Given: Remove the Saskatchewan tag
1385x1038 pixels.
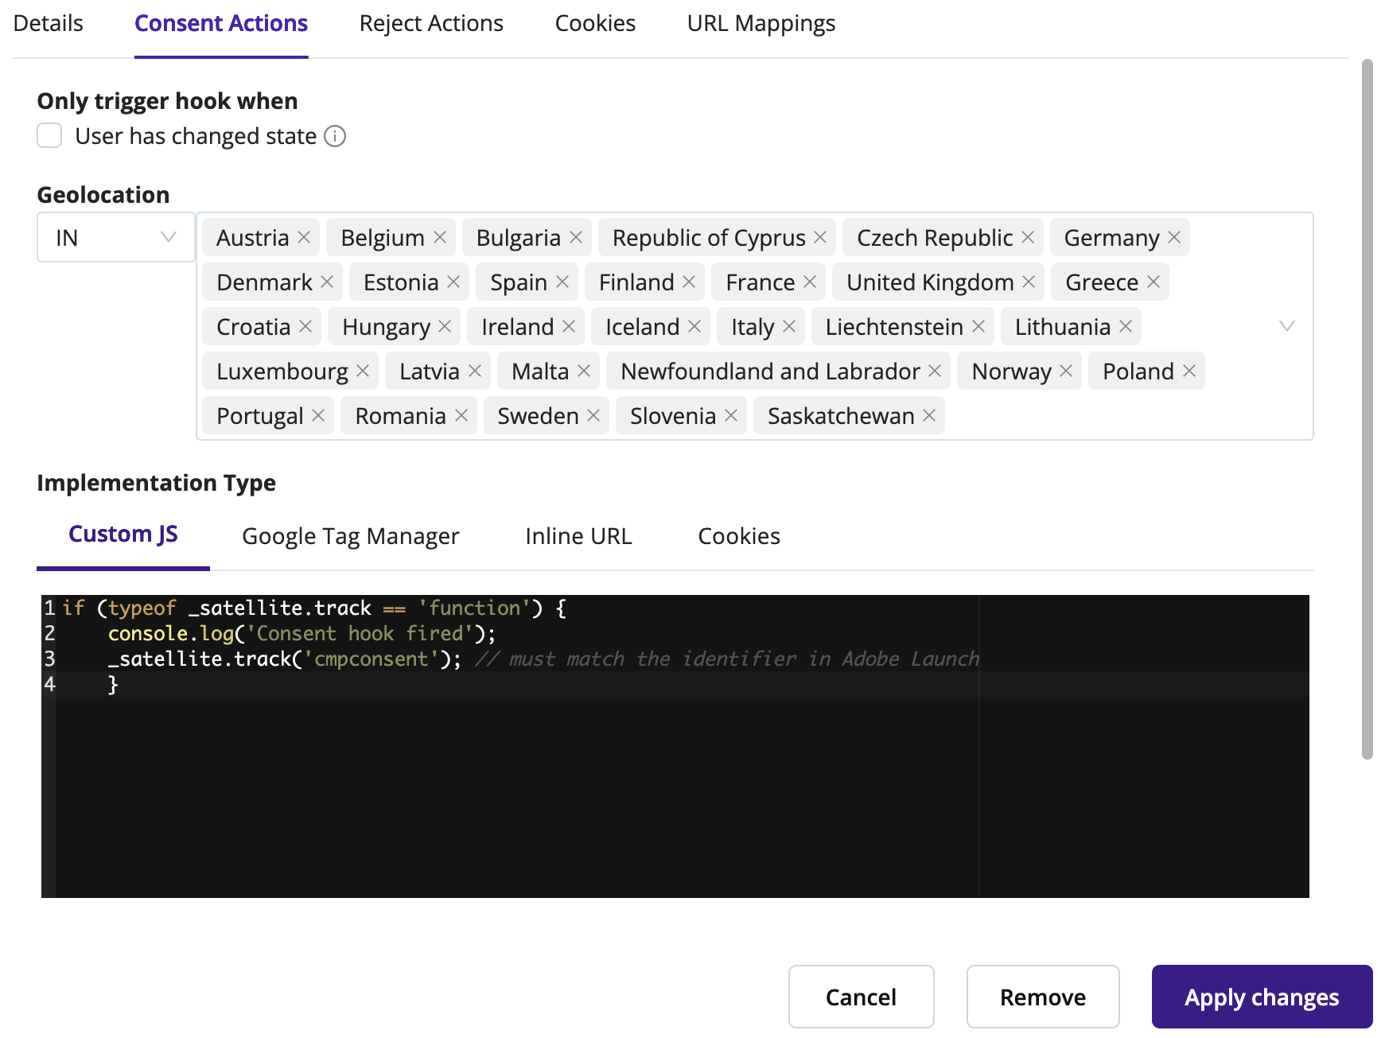Looking at the screenshot, I should (x=929, y=415).
